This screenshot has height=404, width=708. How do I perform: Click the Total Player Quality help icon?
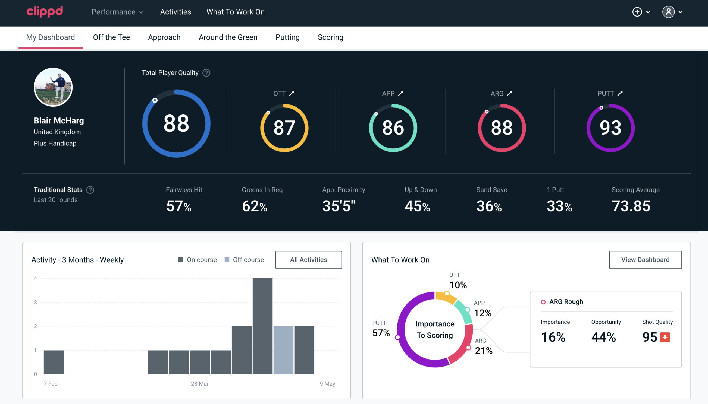coord(206,73)
